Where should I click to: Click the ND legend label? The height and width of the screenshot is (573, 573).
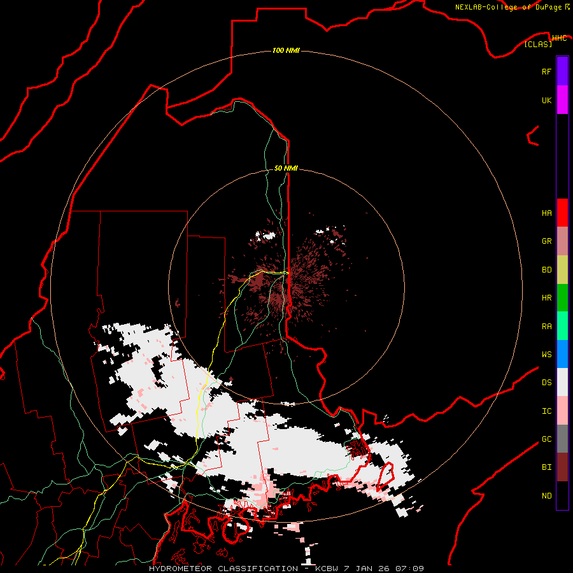pyautogui.click(x=546, y=496)
